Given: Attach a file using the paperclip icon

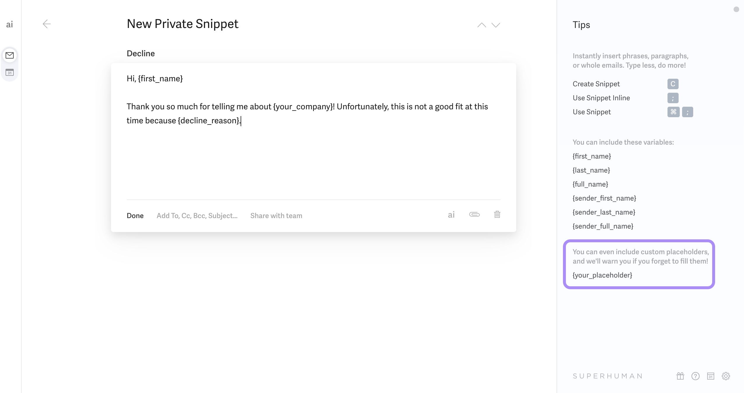Looking at the screenshot, I should click(x=474, y=215).
